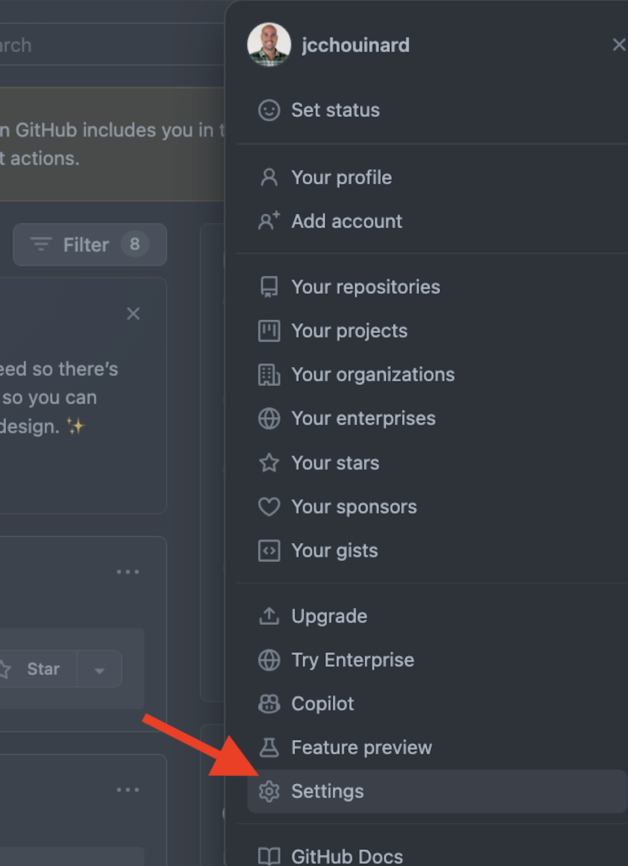Select the star icon beside Your stars
Screen dimensions: 628x866
(x=269, y=463)
